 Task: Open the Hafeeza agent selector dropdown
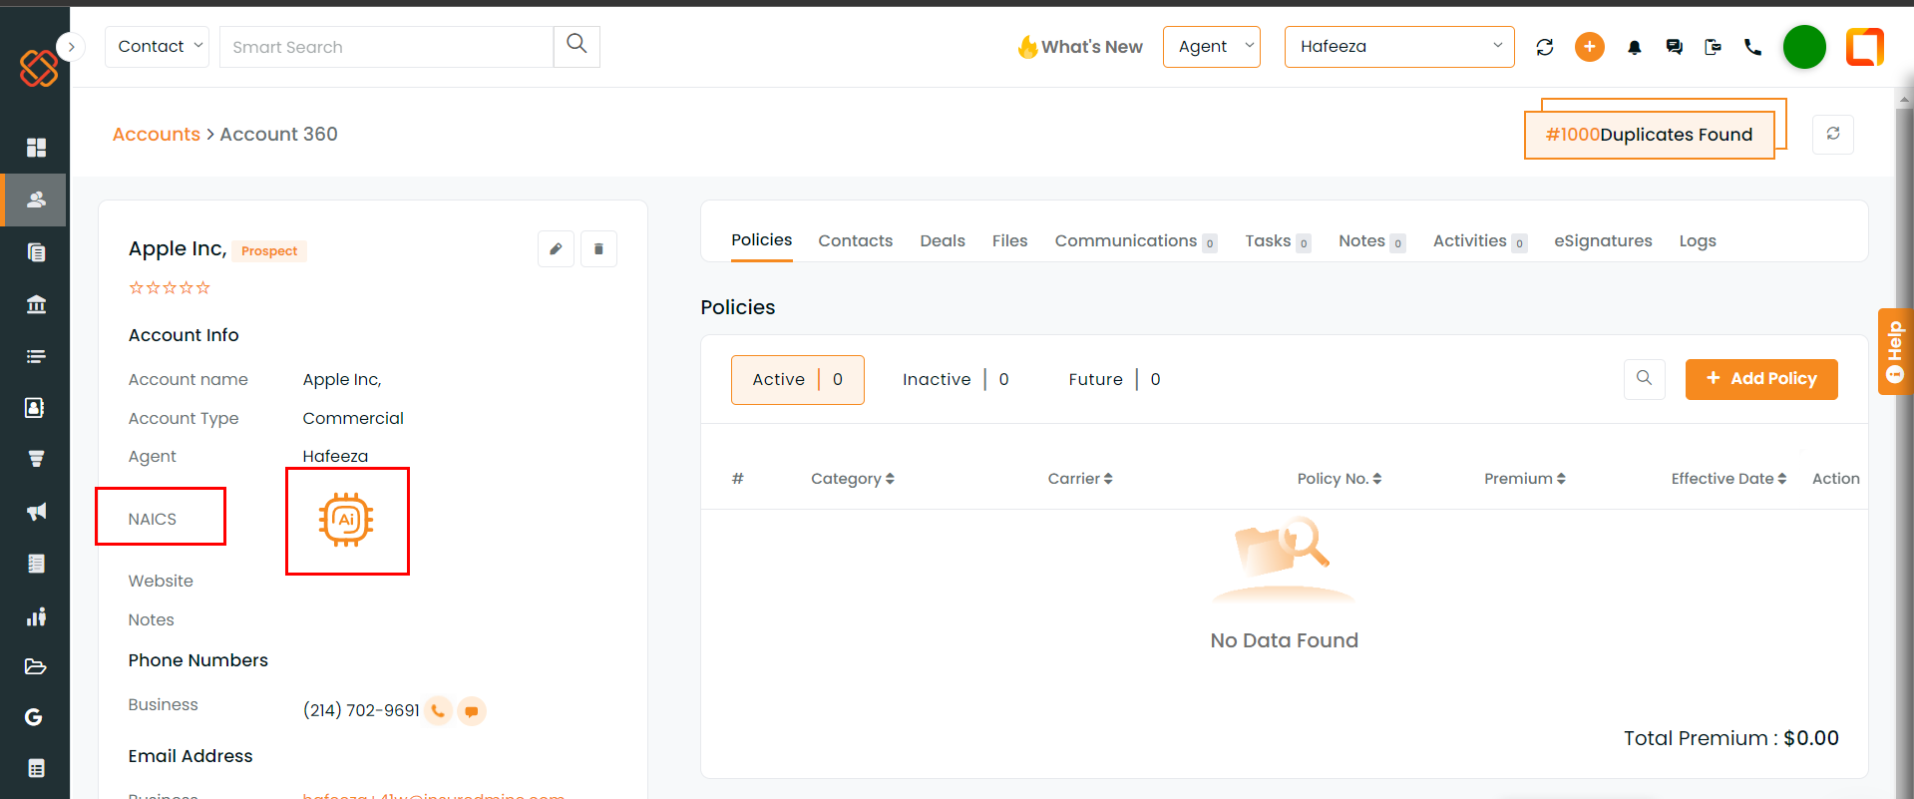1399,47
